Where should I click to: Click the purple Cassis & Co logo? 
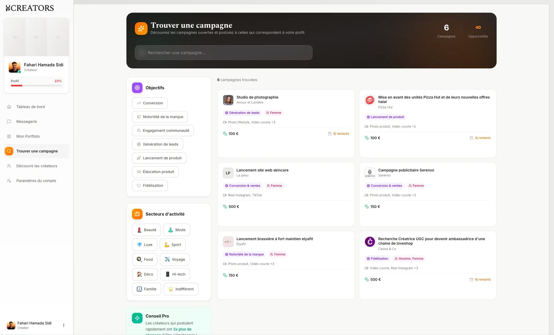[370, 241]
